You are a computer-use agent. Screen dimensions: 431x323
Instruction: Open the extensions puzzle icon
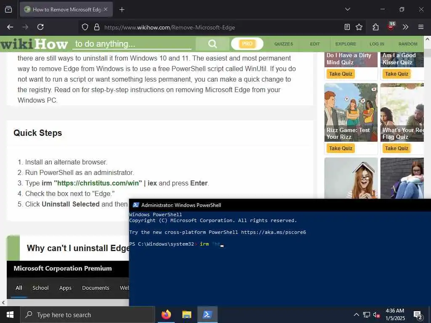375,27
